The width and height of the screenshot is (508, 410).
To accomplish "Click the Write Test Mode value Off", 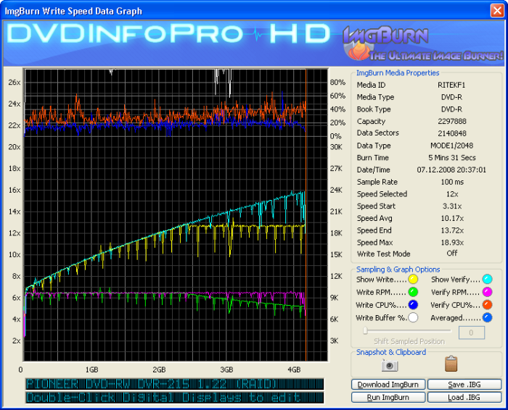I will point(452,254).
